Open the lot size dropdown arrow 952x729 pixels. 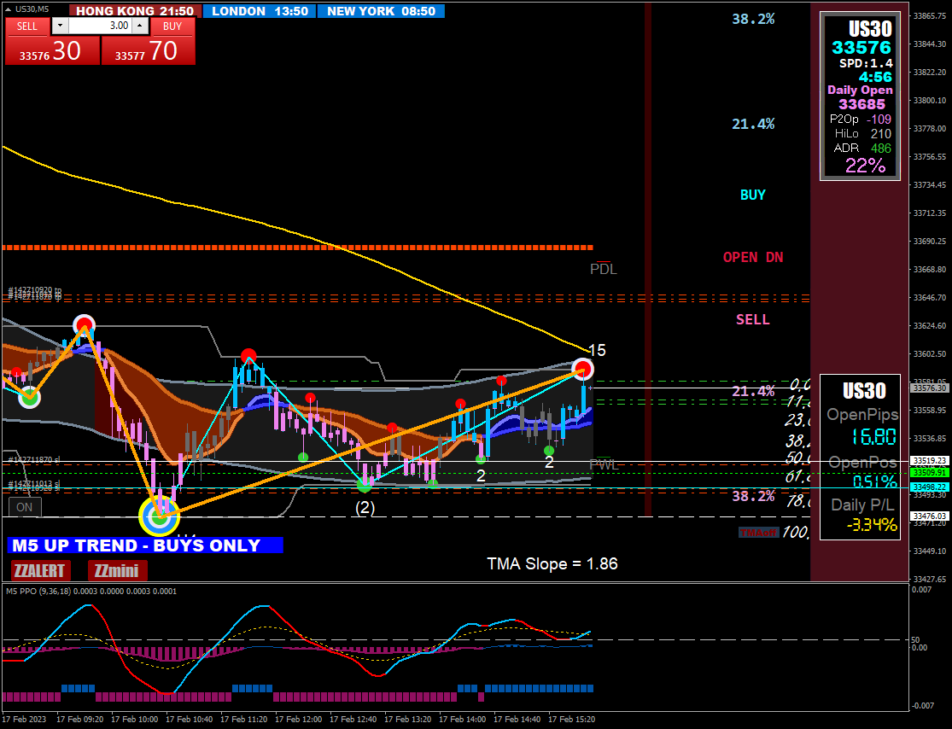click(60, 26)
